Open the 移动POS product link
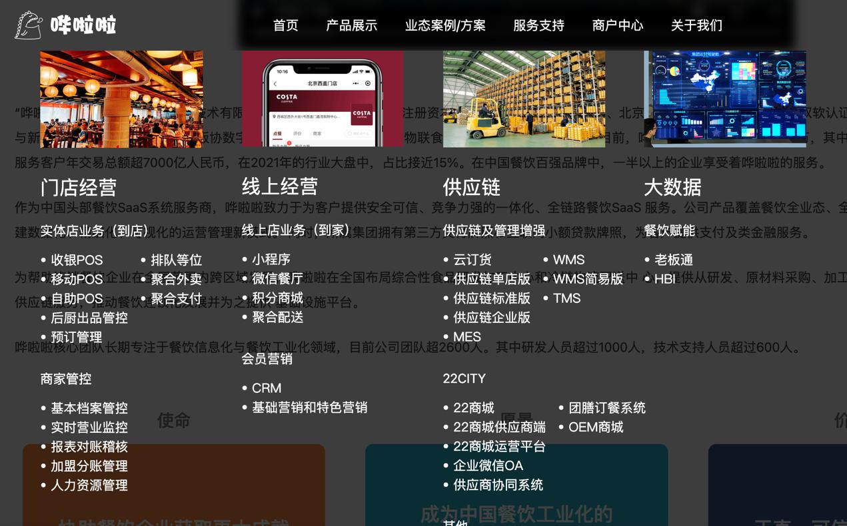This screenshot has height=526, width=847. (x=77, y=279)
